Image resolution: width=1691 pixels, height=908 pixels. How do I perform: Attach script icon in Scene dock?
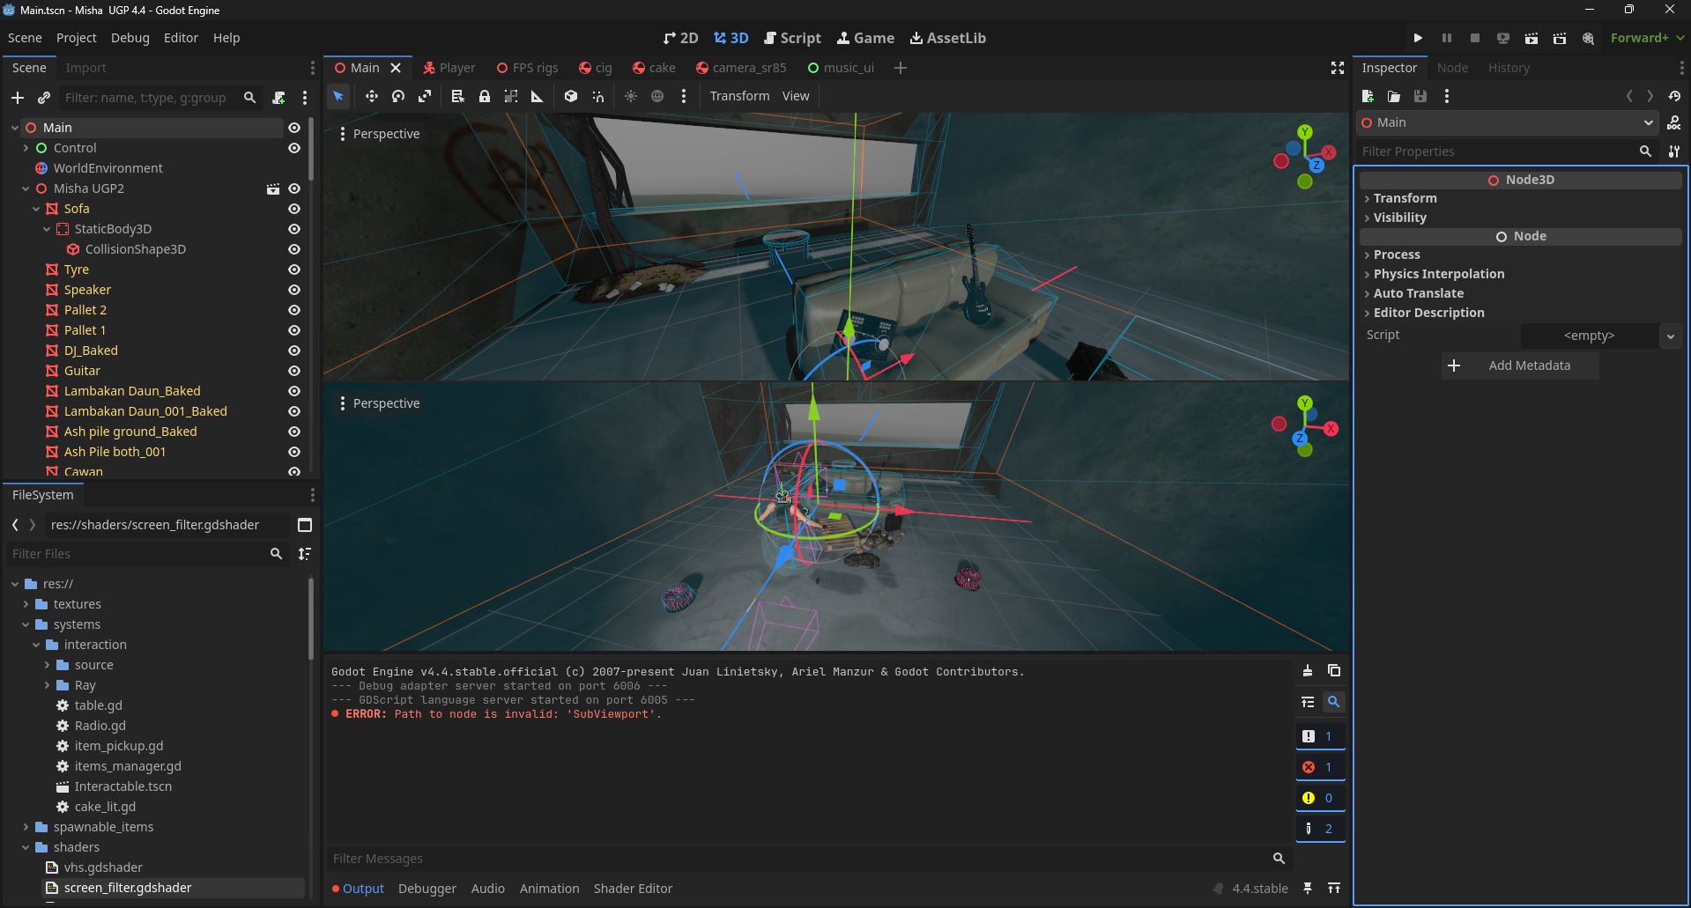(x=278, y=98)
